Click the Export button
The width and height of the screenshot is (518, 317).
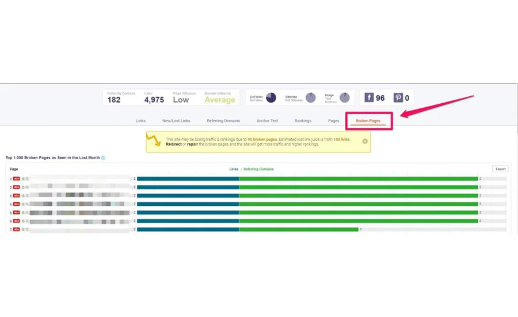click(500, 169)
